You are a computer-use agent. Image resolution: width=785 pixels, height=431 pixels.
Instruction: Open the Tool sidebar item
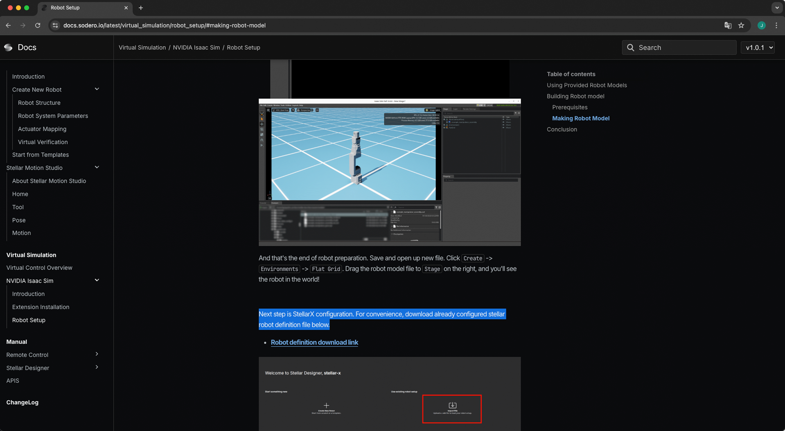pos(18,207)
